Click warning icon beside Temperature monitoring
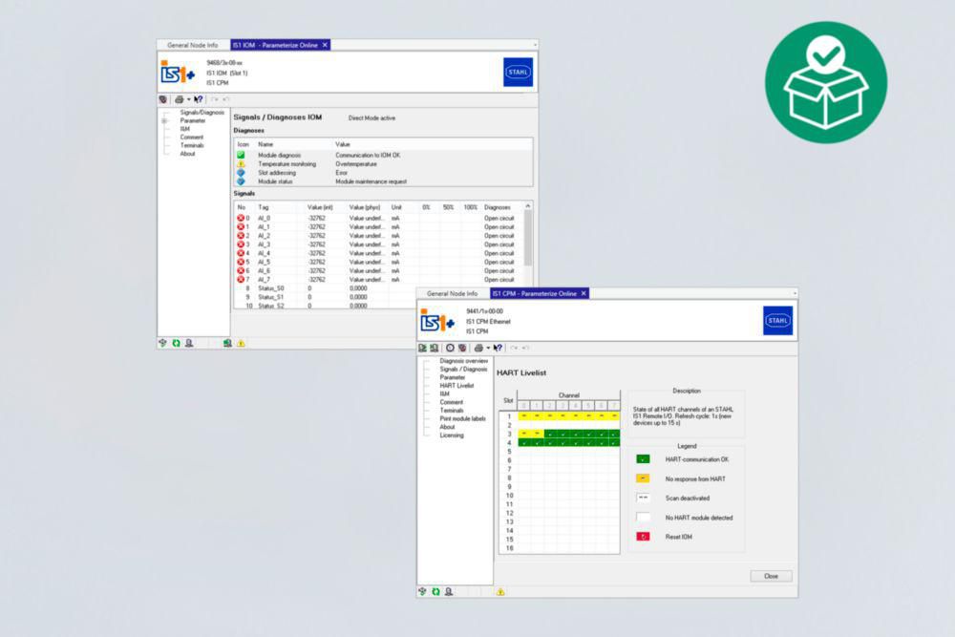This screenshot has width=955, height=637. point(241,164)
